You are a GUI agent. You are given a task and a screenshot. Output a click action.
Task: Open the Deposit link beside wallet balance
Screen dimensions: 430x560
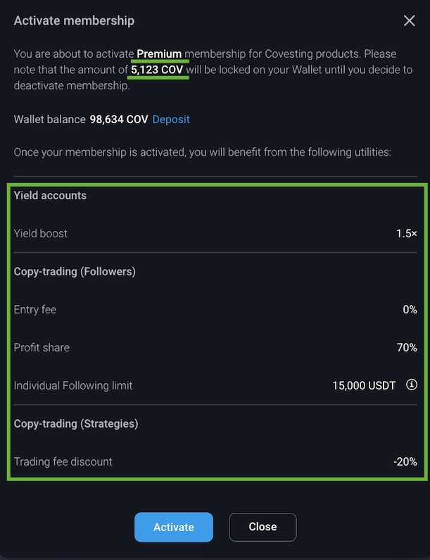point(171,119)
